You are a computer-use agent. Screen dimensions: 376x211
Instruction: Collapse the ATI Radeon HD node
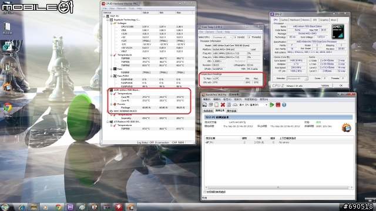point(108,121)
